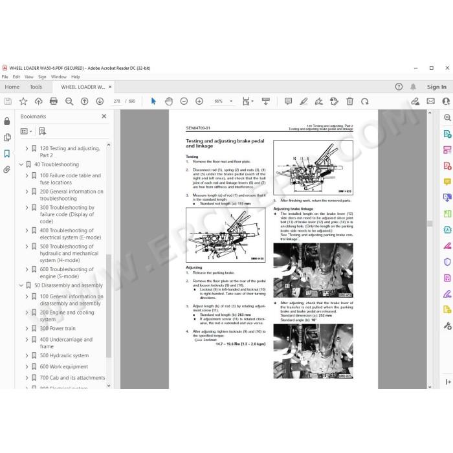Open the sign document tool
Screen dimensions: 453x453
point(318,102)
